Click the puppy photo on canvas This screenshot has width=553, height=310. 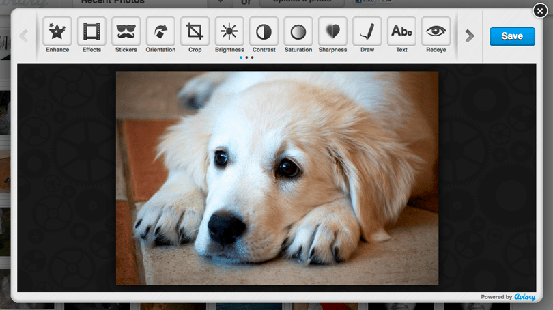(x=277, y=178)
